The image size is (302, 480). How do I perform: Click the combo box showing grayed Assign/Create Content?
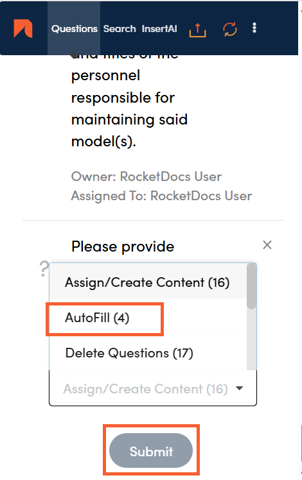click(153, 388)
